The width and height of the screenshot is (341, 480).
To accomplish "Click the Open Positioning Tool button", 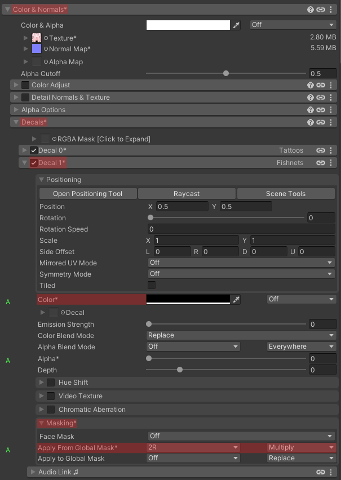I will pyautogui.click(x=87, y=194).
